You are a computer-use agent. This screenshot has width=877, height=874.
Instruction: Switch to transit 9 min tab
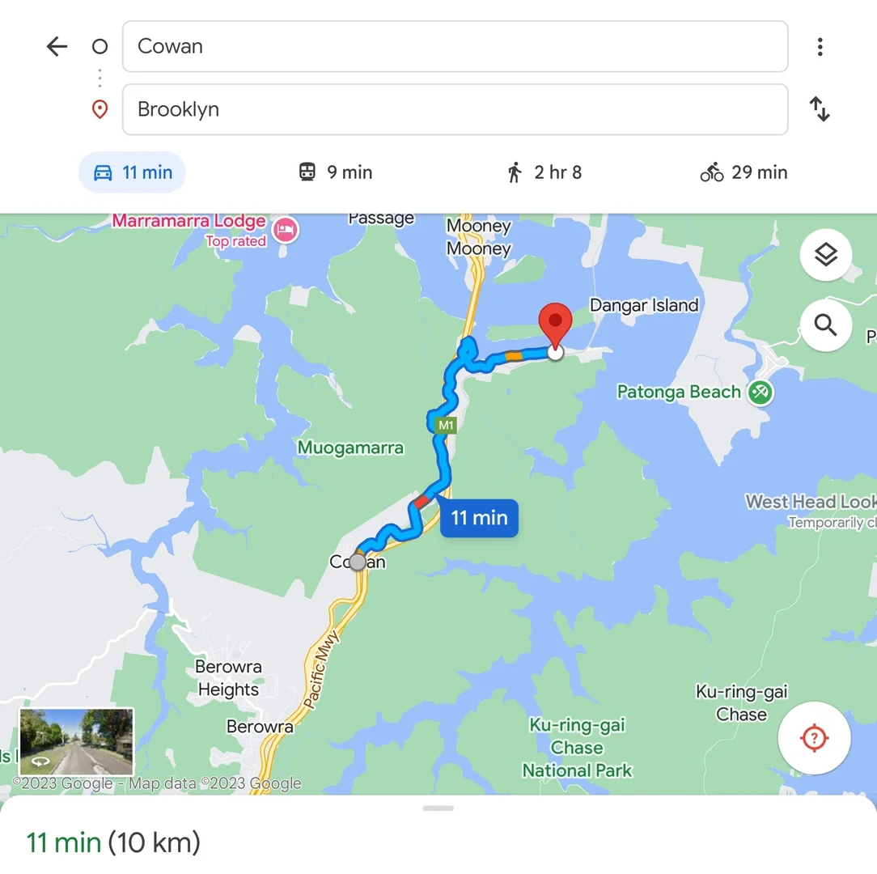(x=336, y=172)
